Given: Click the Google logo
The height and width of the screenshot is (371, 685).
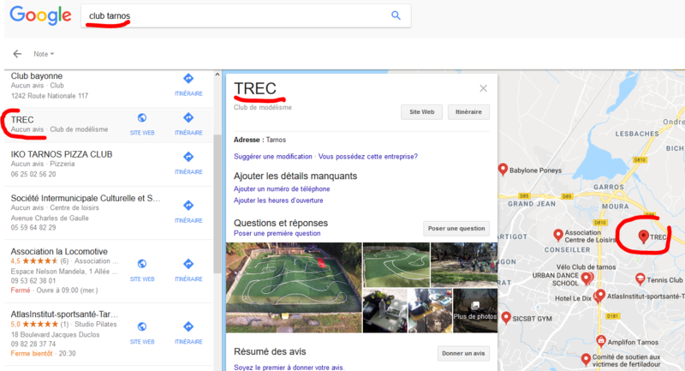Looking at the screenshot, I should [x=40, y=15].
